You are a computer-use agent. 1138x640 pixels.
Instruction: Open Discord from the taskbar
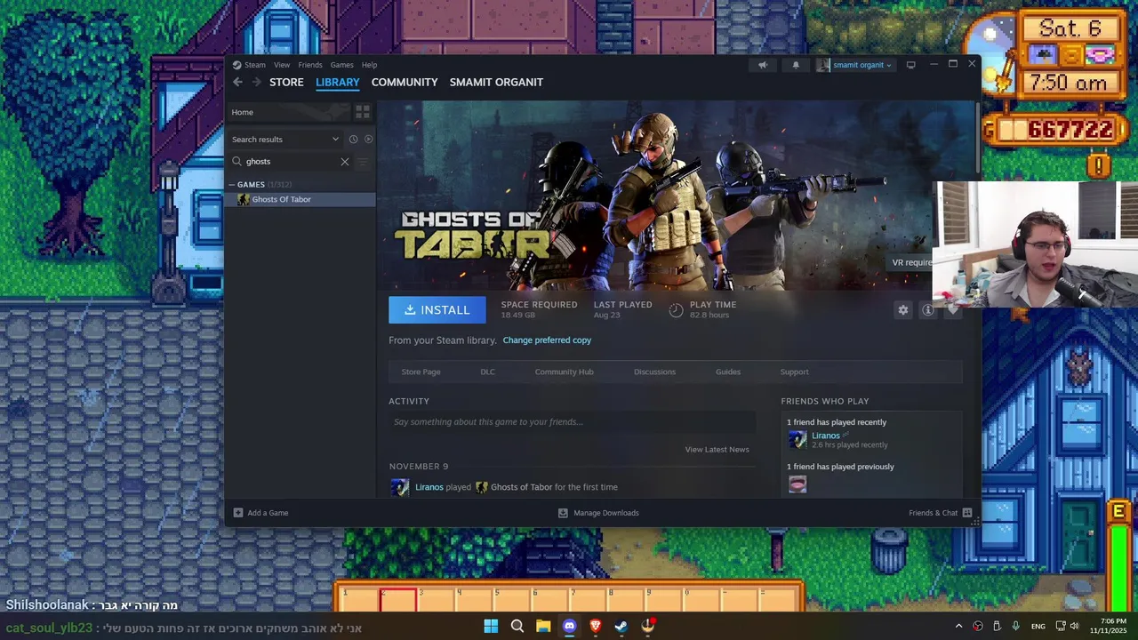click(x=569, y=627)
